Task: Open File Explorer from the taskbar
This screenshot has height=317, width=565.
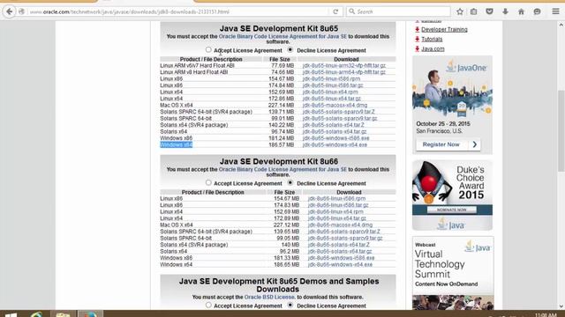Action: coord(63,313)
